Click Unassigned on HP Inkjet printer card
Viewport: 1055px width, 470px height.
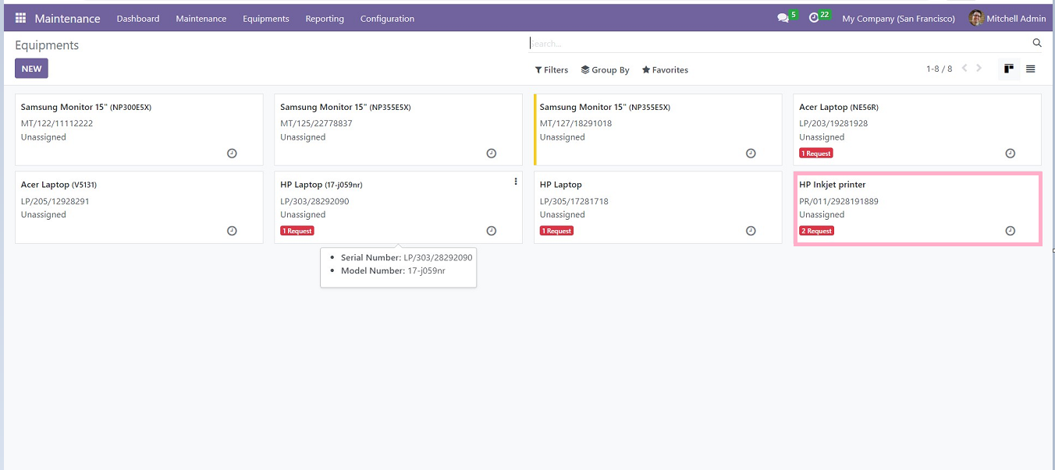coord(822,214)
